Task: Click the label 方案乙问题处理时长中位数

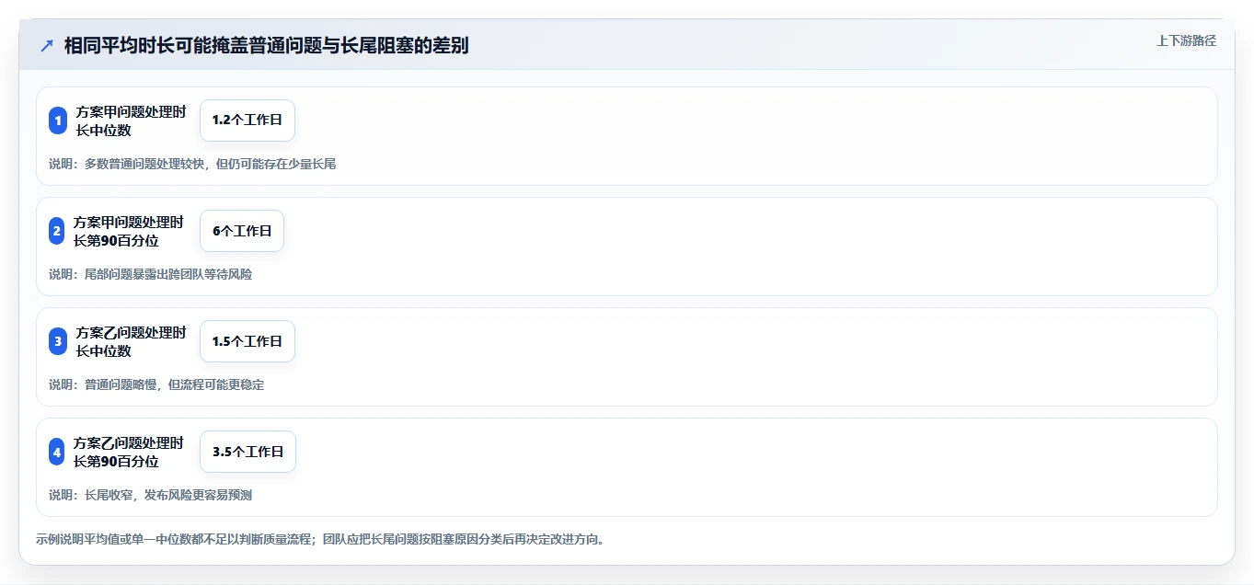Action: [131, 341]
